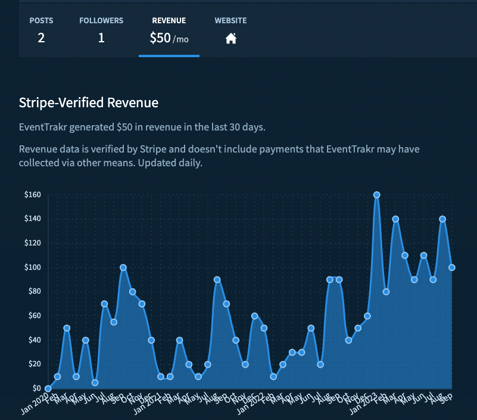The height and width of the screenshot is (420, 477).
Task: Click the Website tab label
Action: tap(230, 20)
